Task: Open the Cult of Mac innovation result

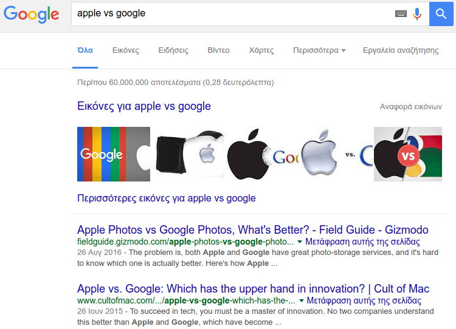Action: pyautogui.click(x=253, y=289)
